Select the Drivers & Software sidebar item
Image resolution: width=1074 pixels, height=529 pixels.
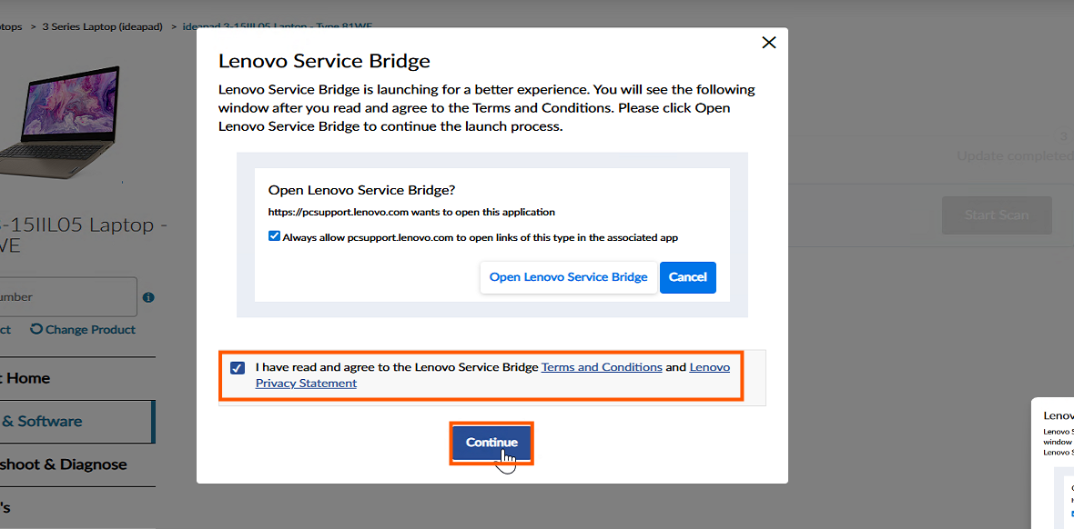(77, 422)
